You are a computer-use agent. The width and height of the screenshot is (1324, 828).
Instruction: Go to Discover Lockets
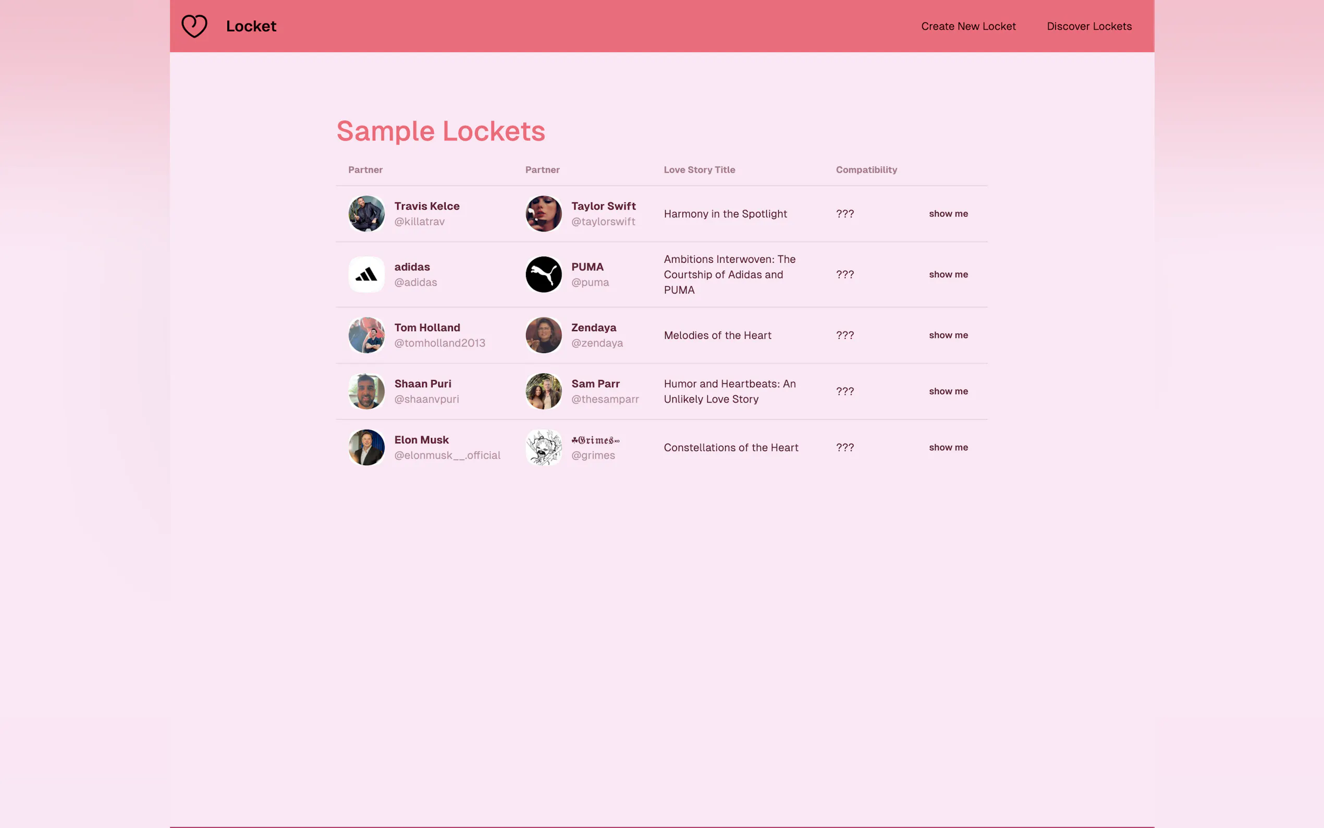tap(1088, 26)
